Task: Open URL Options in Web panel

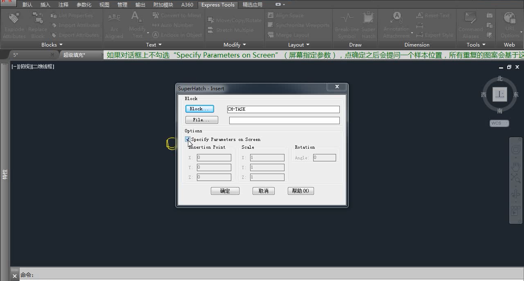Action: click(510, 25)
